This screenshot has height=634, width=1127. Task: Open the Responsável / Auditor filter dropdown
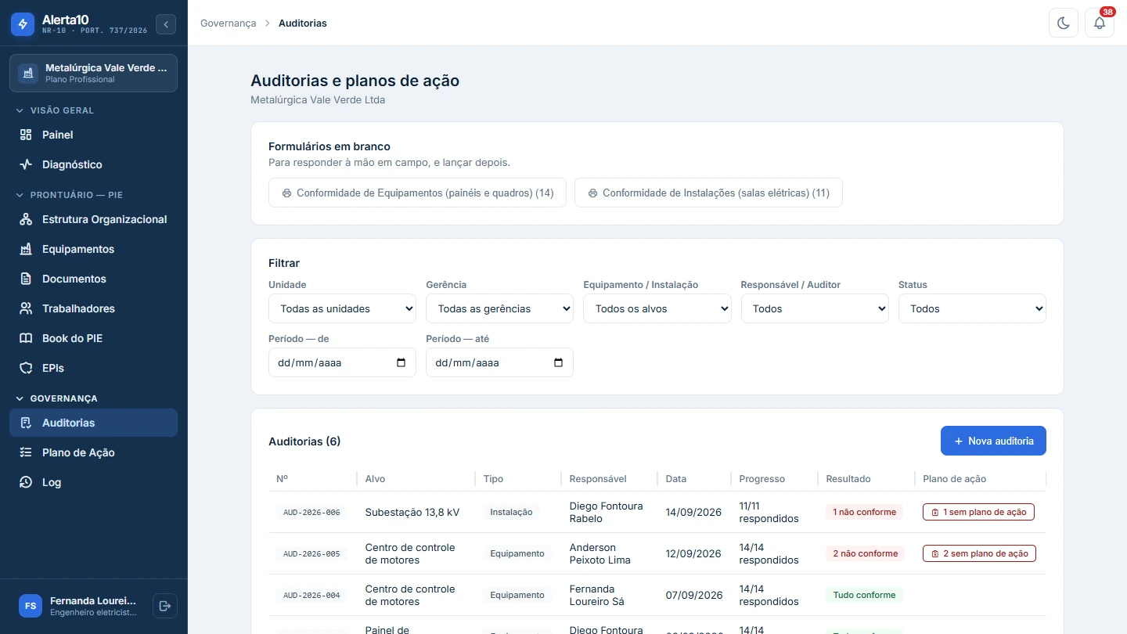point(815,308)
